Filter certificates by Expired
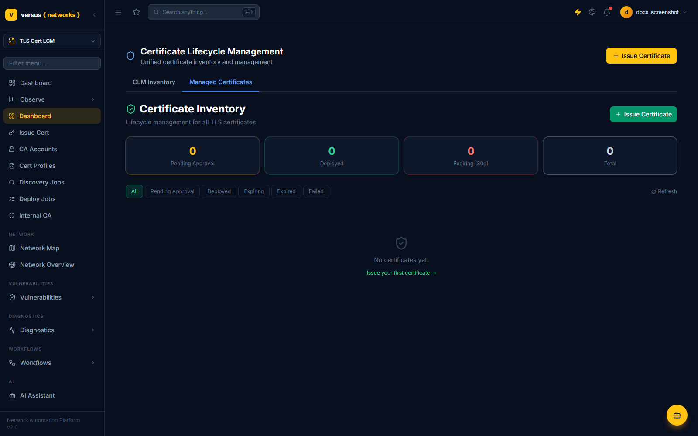Viewport: 698px width, 436px height. (286, 191)
